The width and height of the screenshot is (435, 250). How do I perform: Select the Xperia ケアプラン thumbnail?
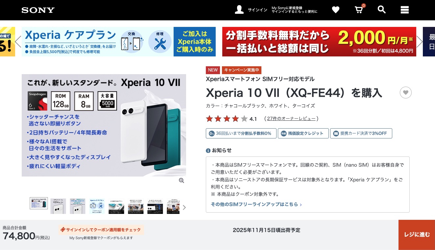coord(97,206)
